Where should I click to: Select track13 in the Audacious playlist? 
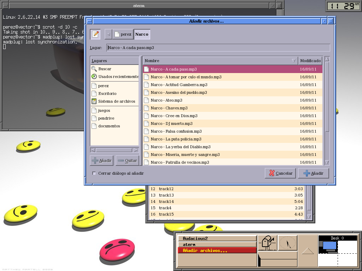pyautogui.click(x=227, y=195)
